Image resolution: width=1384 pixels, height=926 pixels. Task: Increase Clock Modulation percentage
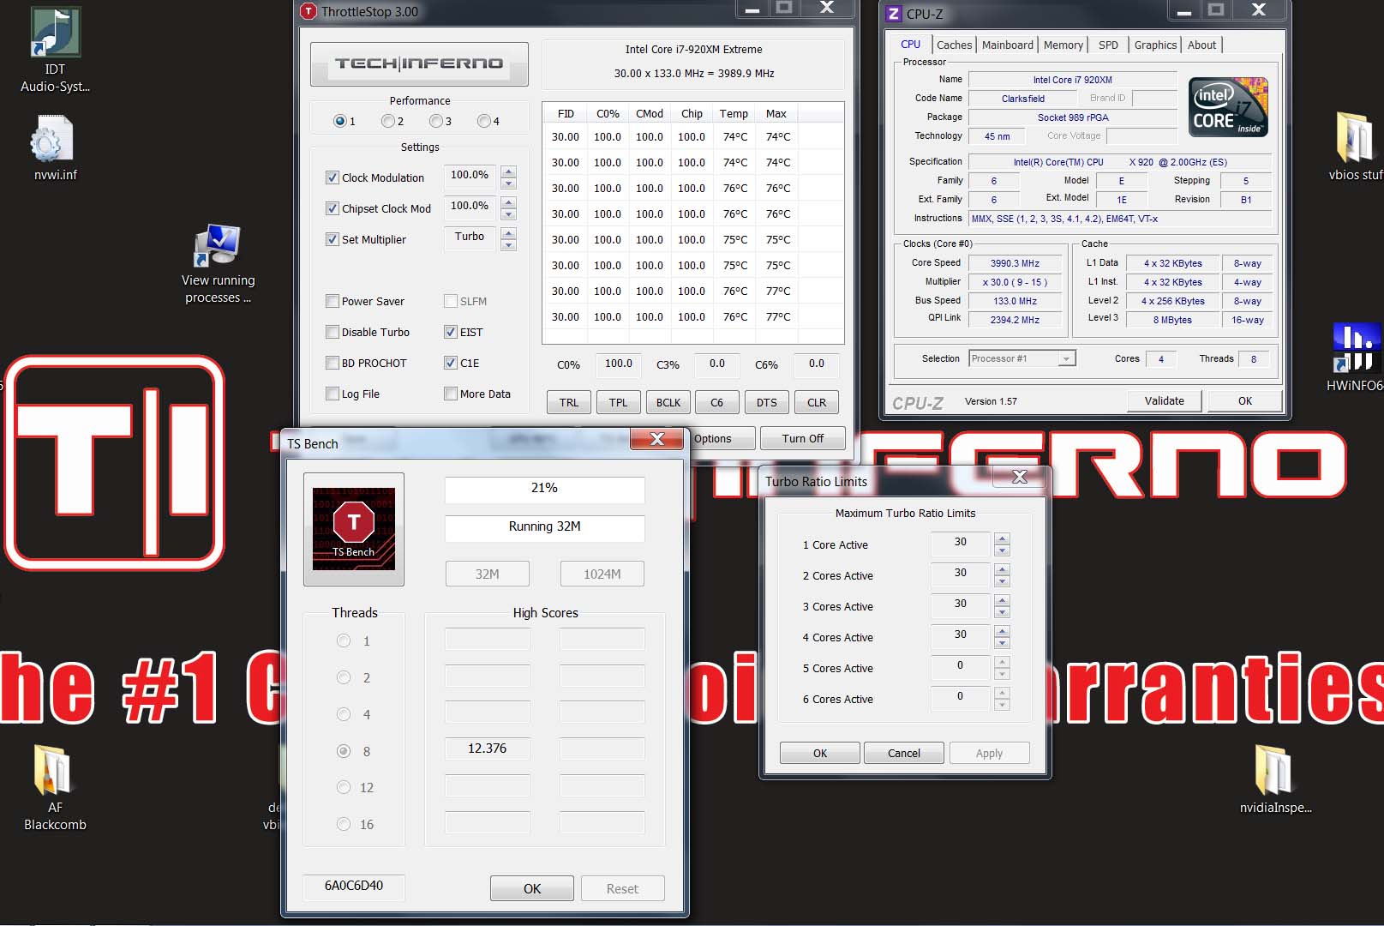tap(509, 171)
